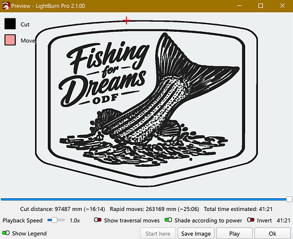
Task: Enable Show traversal moves toggle
Action: 98,220
